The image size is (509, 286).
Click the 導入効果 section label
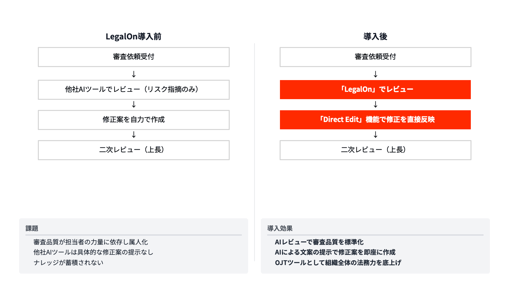280,228
